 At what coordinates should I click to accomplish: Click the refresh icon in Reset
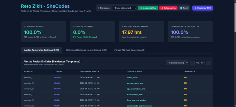(x=181, y=8)
